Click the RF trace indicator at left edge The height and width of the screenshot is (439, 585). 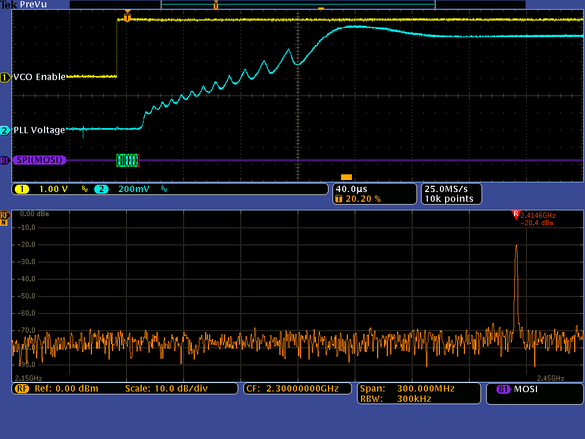pos(5,215)
